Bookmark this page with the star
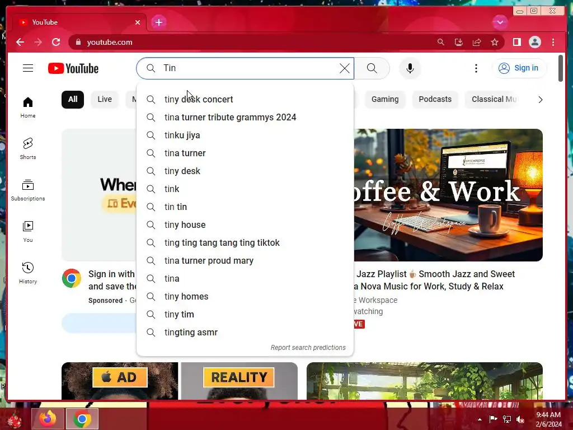Screen dimensions: 573x430 click(x=495, y=42)
